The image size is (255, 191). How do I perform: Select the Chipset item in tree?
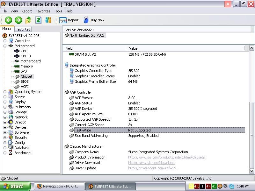click(x=26, y=76)
